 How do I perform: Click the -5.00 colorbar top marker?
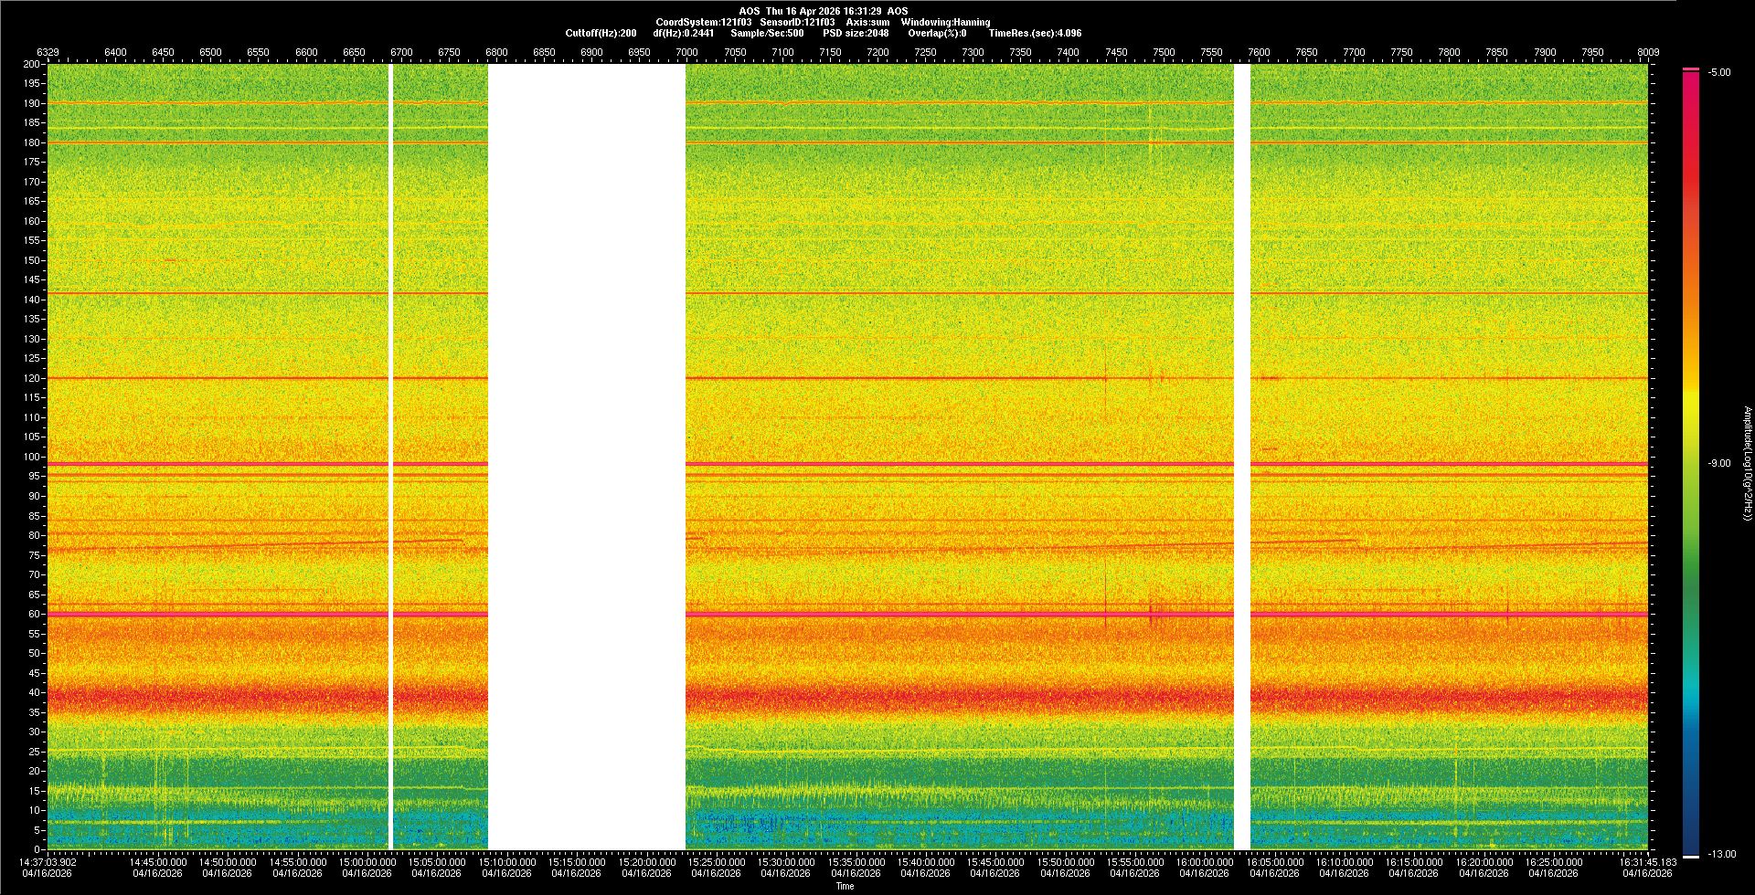coord(1719,72)
